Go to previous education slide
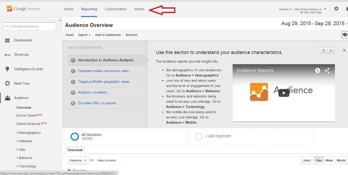Image resolution: width=348 pixels, height=175 pixels. pyautogui.click(x=324, y=50)
